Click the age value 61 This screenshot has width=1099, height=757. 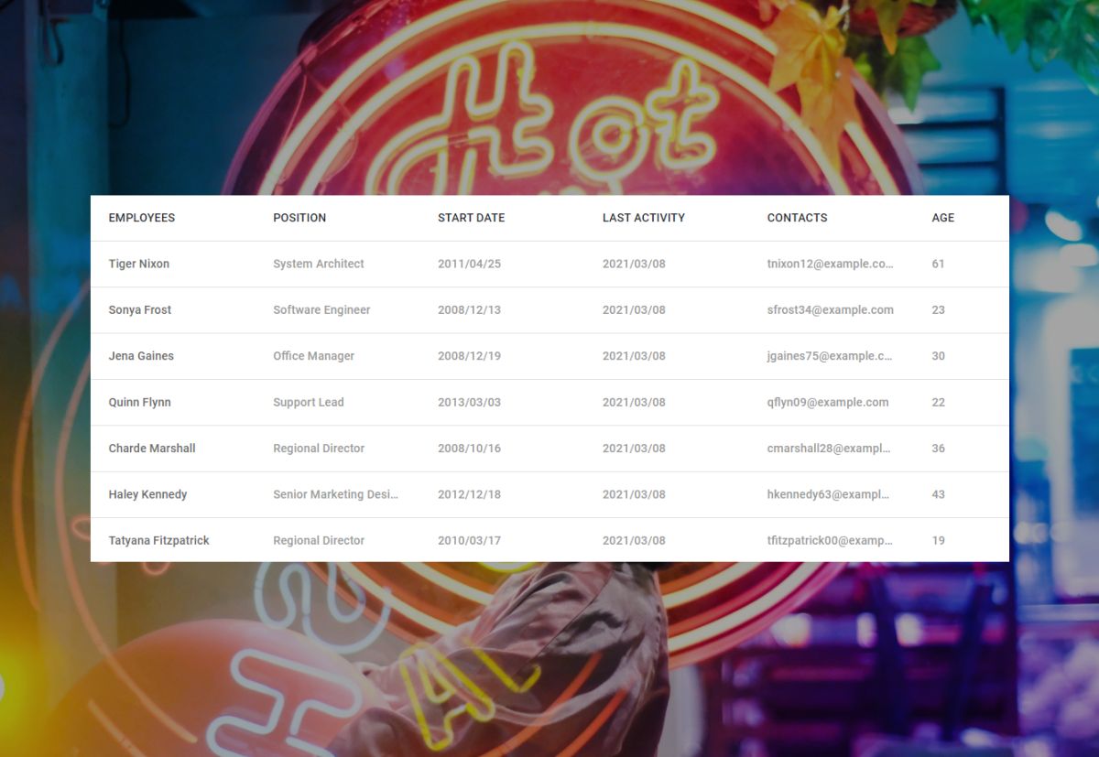(x=938, y=264)
